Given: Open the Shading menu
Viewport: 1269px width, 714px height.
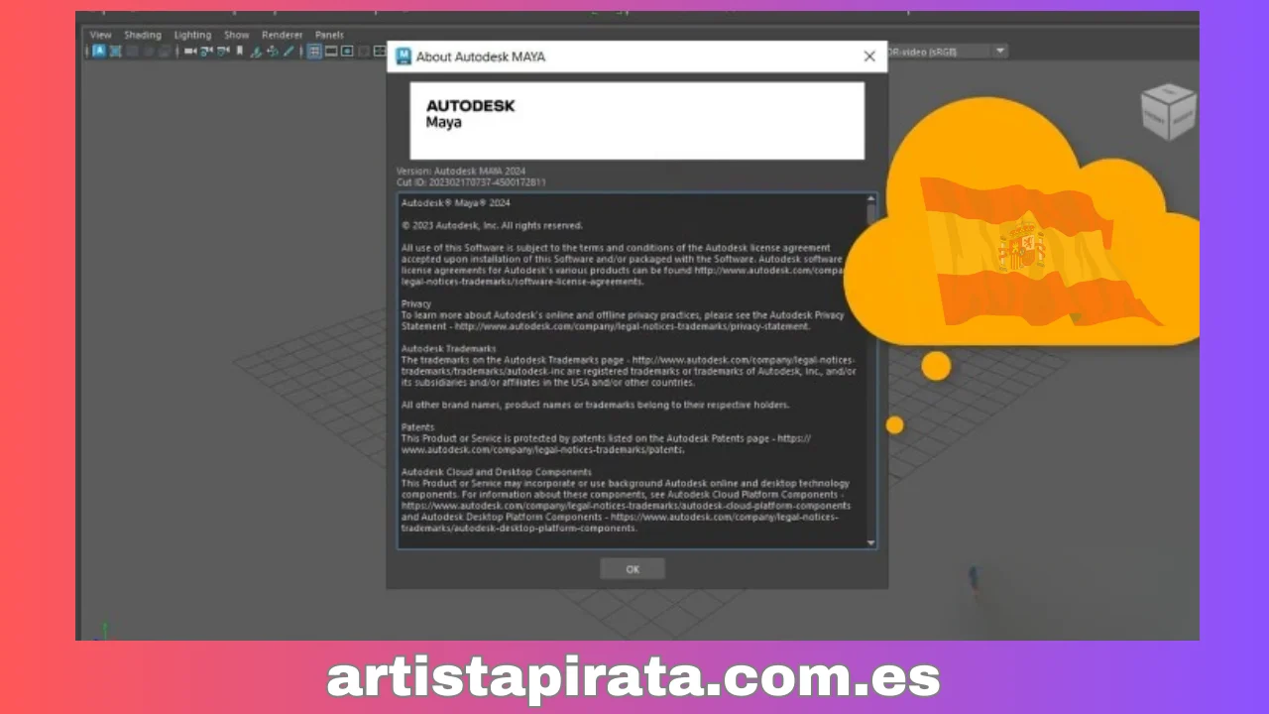Looking at the screenshot, I should (x=143, y=34).
